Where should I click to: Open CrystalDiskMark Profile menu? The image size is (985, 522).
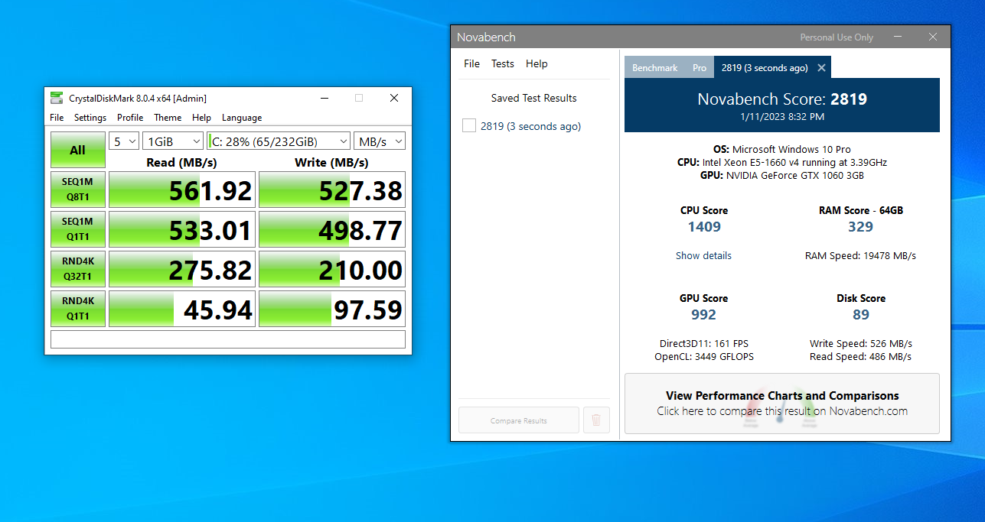(130, 118)
